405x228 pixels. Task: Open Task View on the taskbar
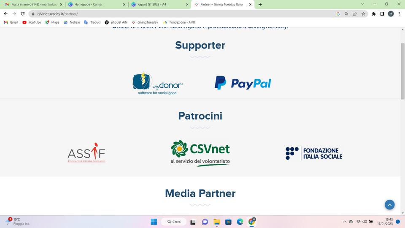(193, 222)
